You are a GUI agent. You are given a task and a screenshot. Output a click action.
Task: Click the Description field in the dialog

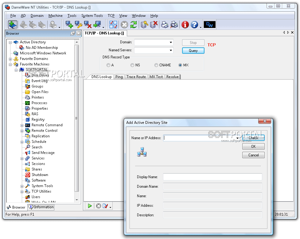(x=212, y=215)
